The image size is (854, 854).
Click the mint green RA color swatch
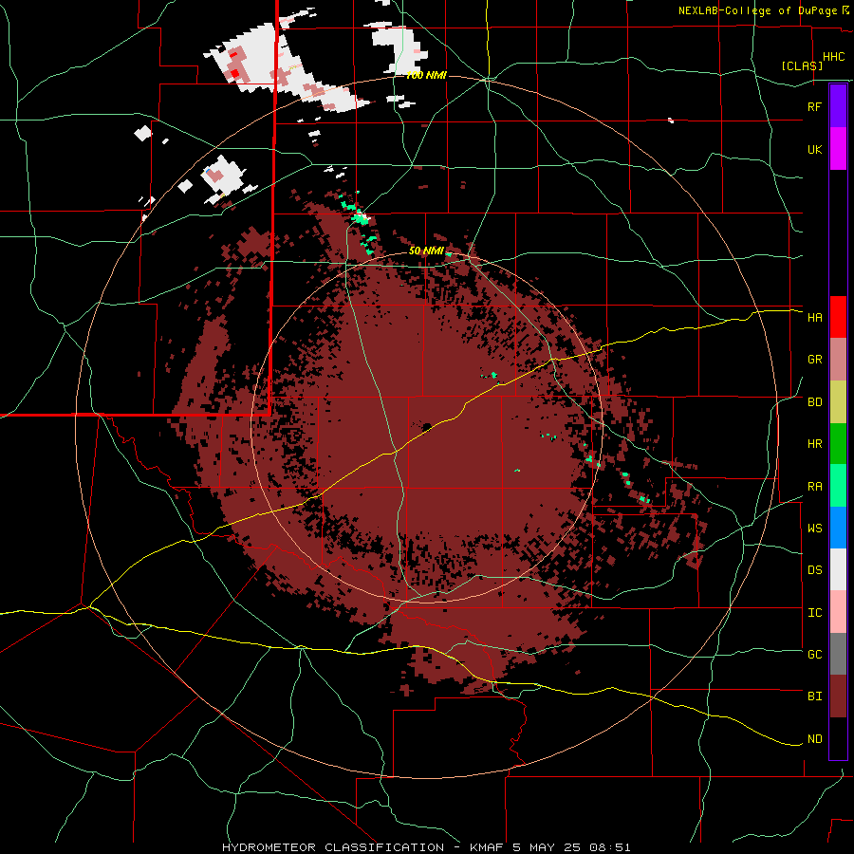tap(838, 486)
